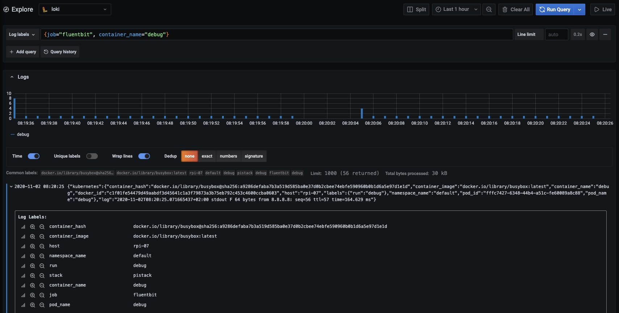Filter out container_image value
This screenshot has height=313, width=619.
coord(42,237)
